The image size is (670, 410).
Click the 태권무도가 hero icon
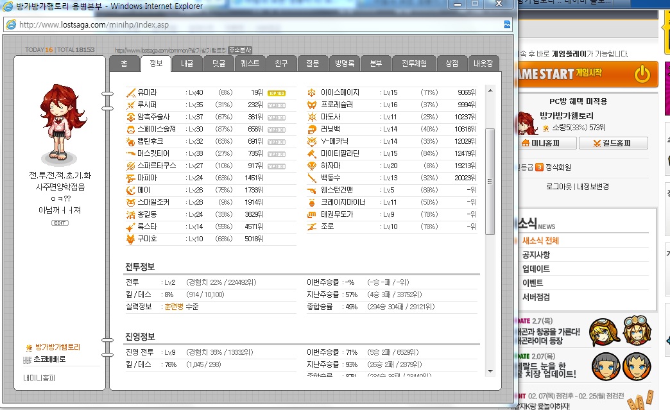point(312,214)
